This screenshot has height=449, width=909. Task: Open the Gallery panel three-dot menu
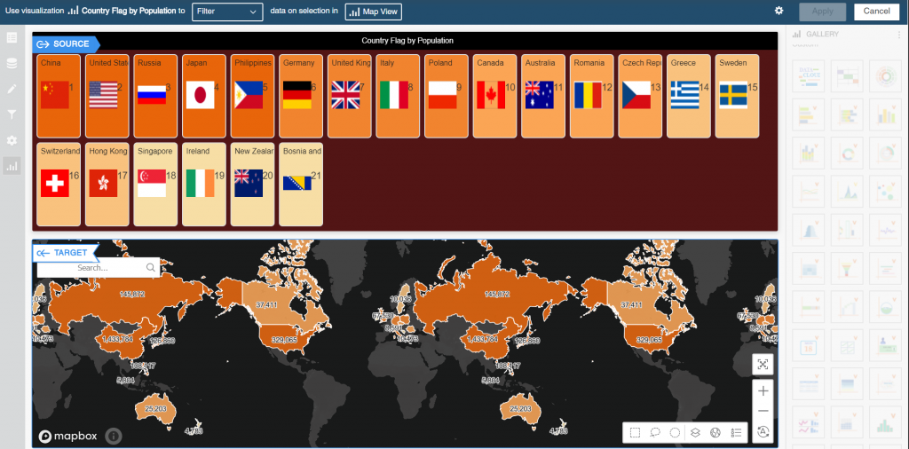pyautogui.click(x=899, y=35)
